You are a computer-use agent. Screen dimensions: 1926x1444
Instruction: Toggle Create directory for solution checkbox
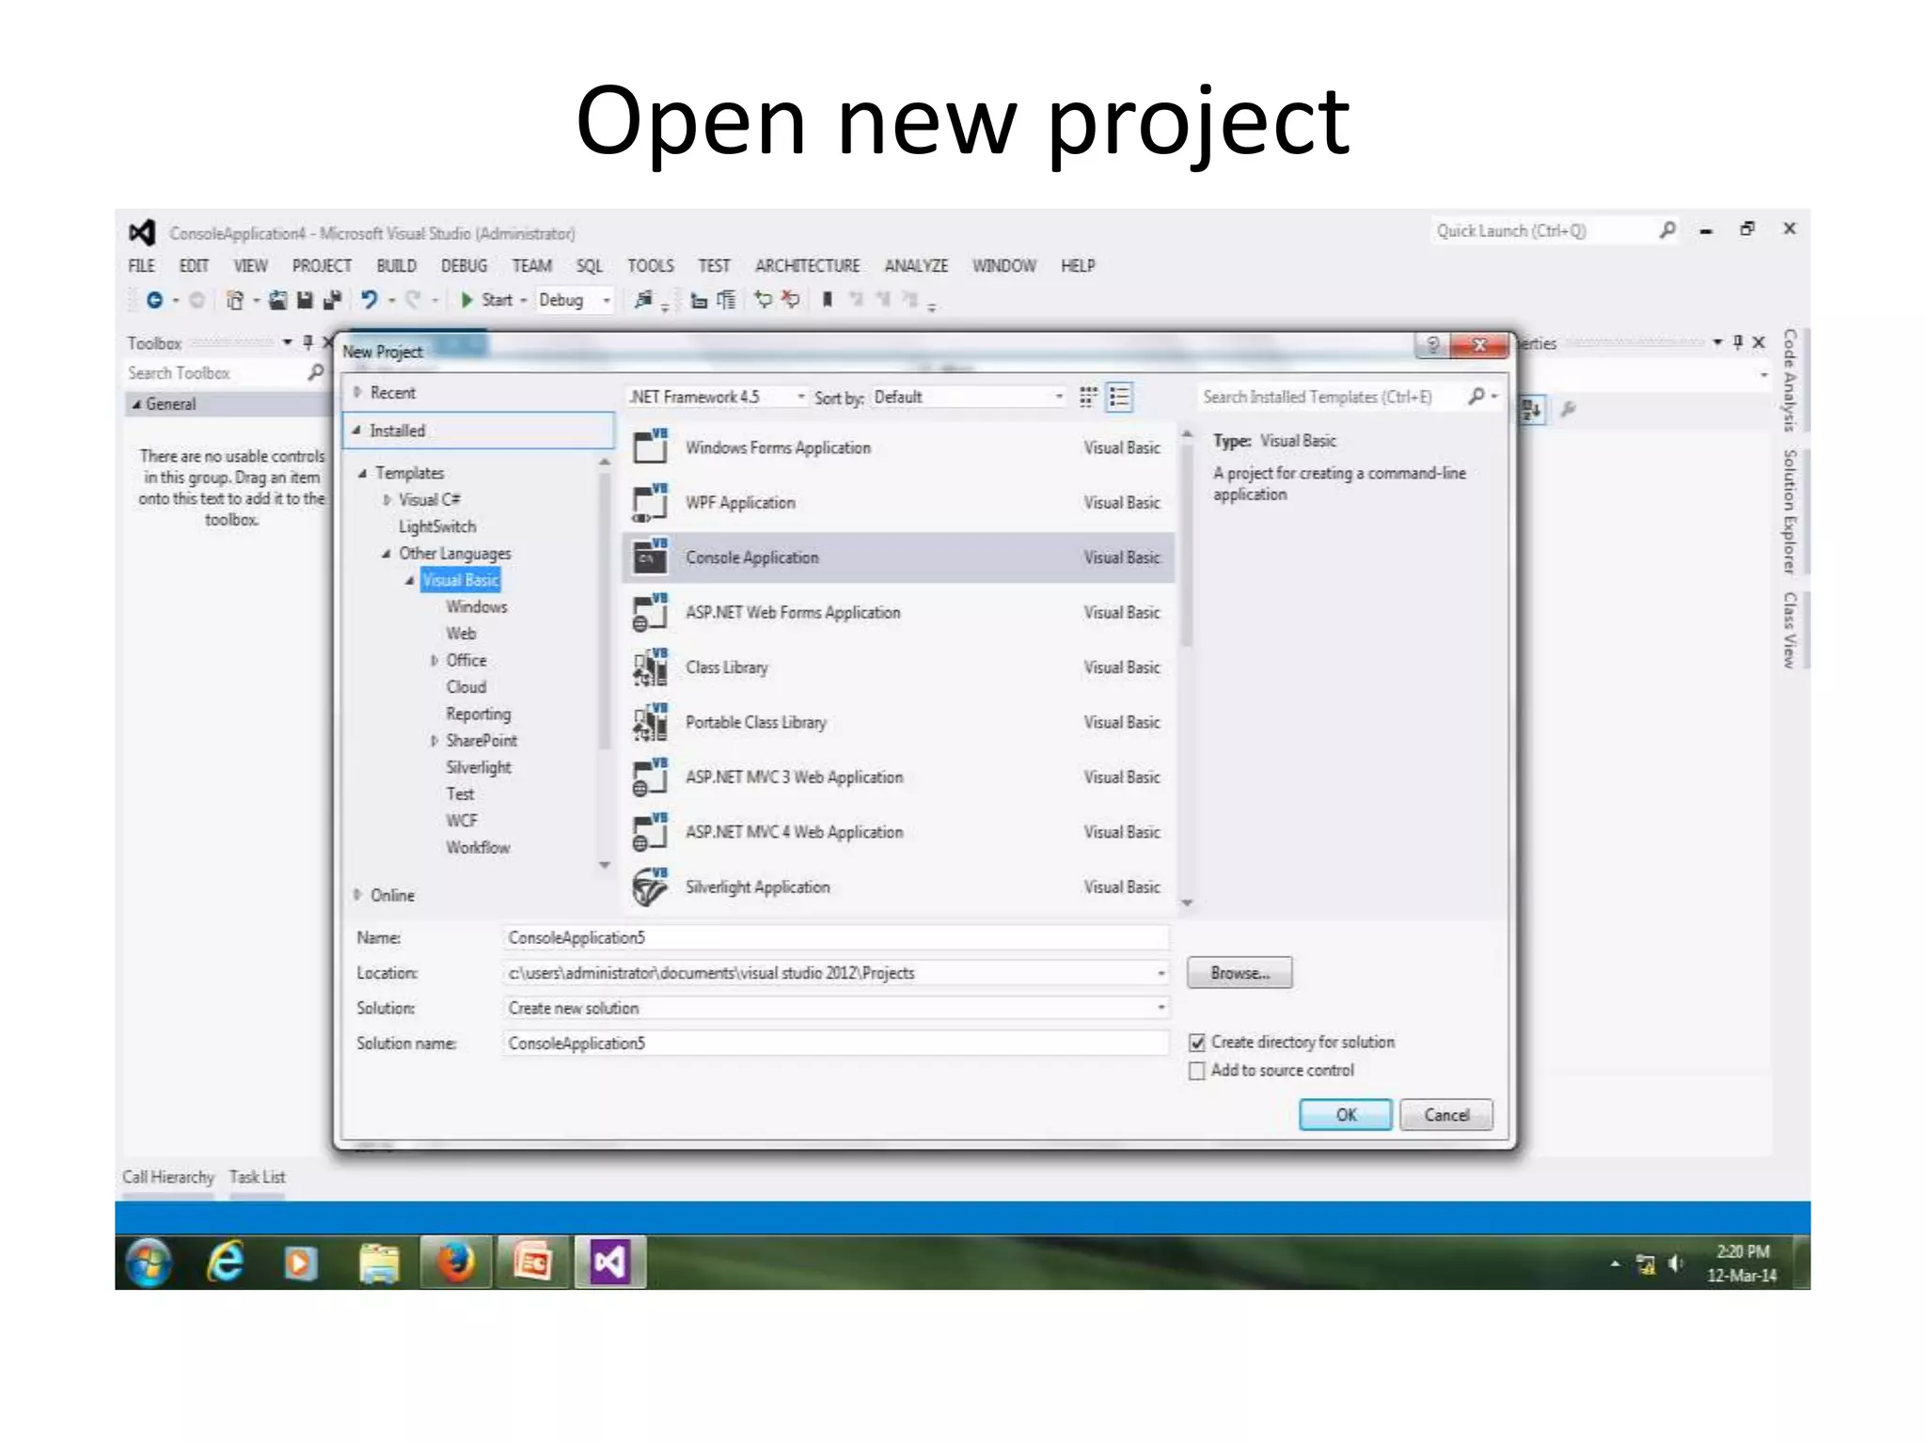(x=1197, y=1043)
